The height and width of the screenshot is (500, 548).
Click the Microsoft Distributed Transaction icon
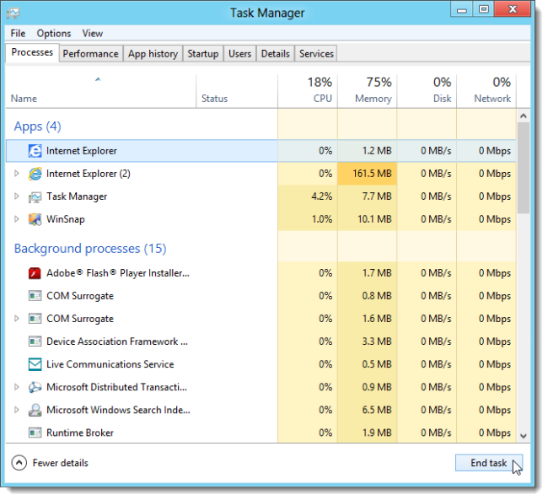(35, 387)
